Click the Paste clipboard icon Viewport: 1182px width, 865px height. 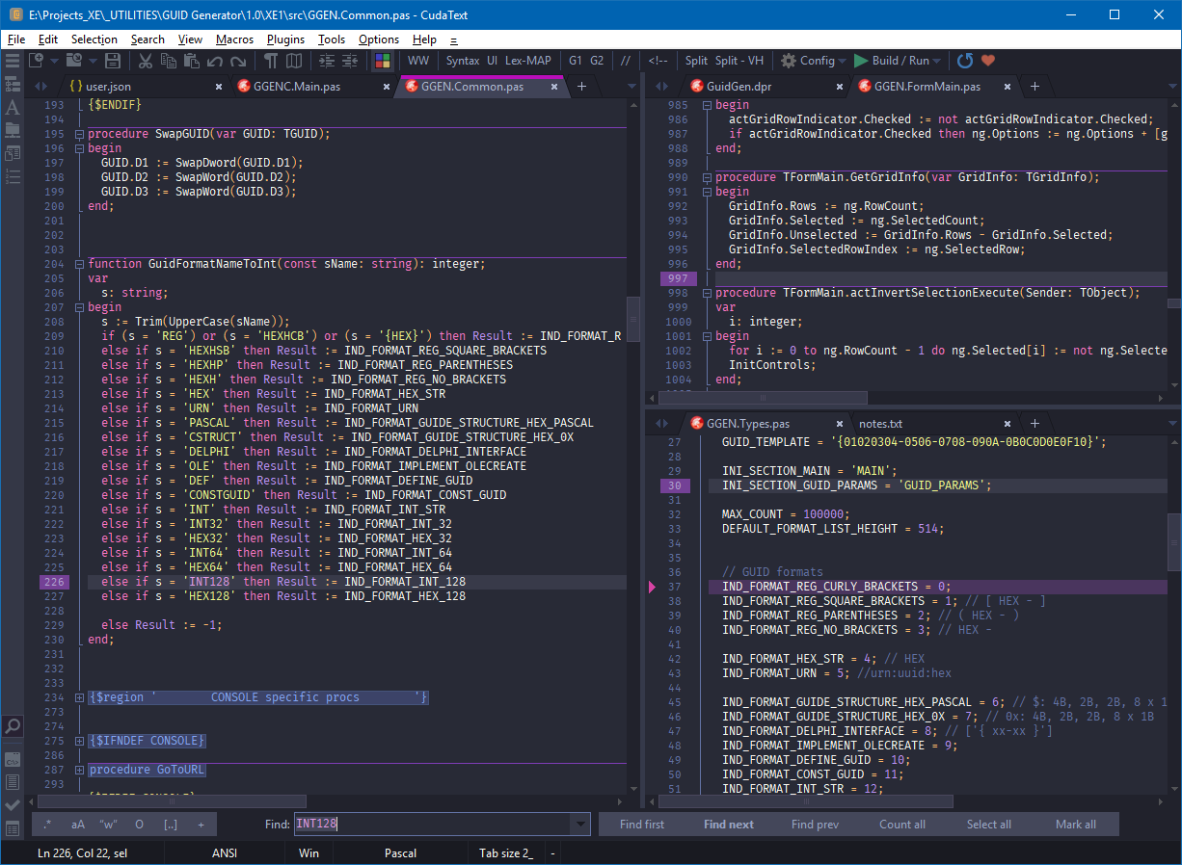click(x=191, y=61)
